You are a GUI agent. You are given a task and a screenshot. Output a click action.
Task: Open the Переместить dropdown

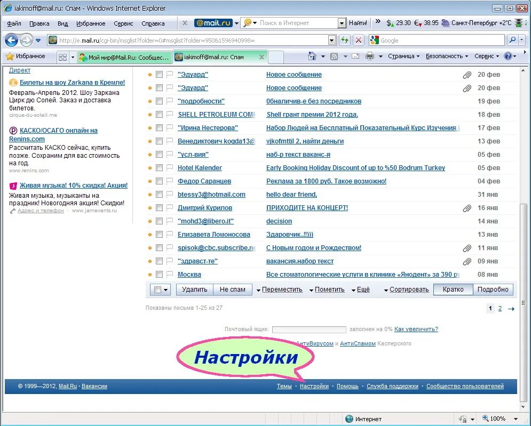pos(280,290)
